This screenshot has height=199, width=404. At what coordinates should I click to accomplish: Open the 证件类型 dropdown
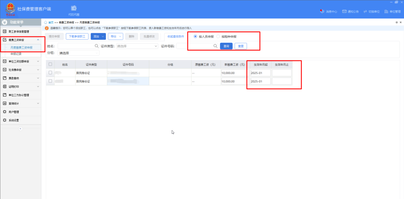[x=137, y=46]
